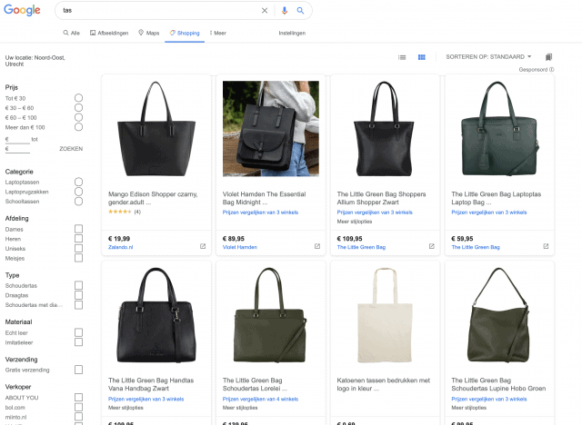This screenshot has height=425, width=582.
Task: Select category Schooltassen
Action: pos(78,202)
